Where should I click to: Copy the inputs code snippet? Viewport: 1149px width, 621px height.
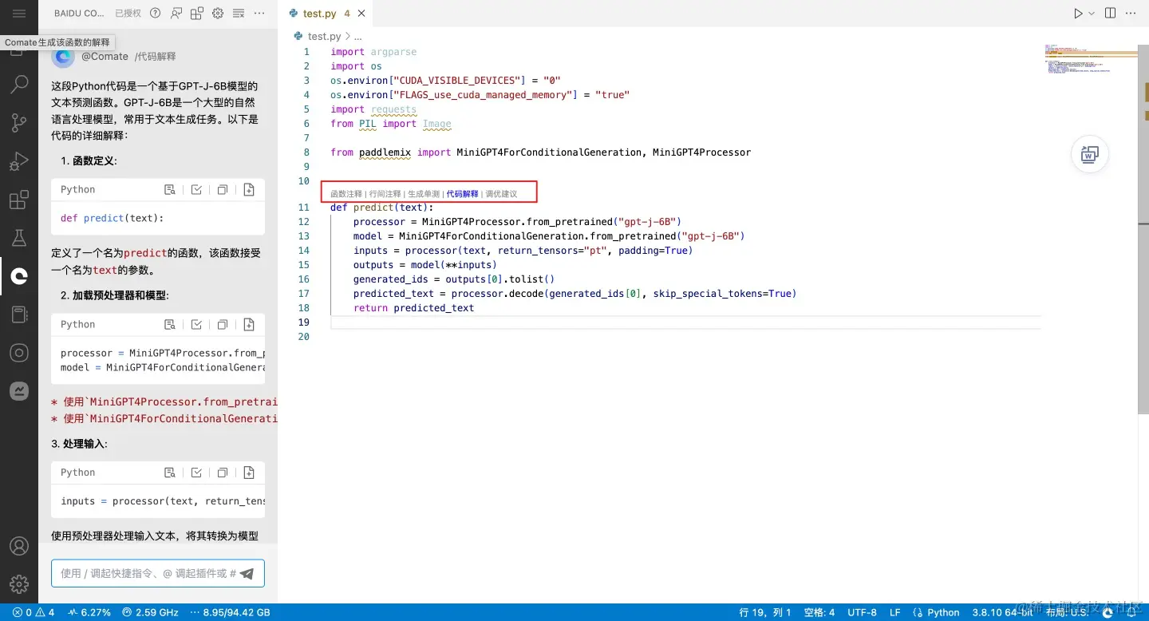[223, 473]
